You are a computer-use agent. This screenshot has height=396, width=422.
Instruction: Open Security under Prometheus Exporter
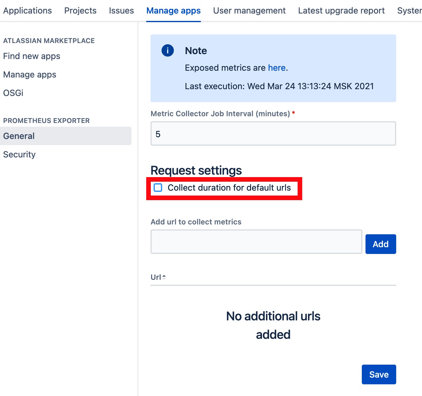[19, 154]
